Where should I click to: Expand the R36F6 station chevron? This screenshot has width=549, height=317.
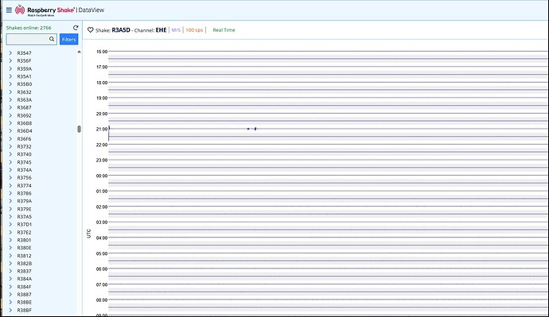[10, 139]
